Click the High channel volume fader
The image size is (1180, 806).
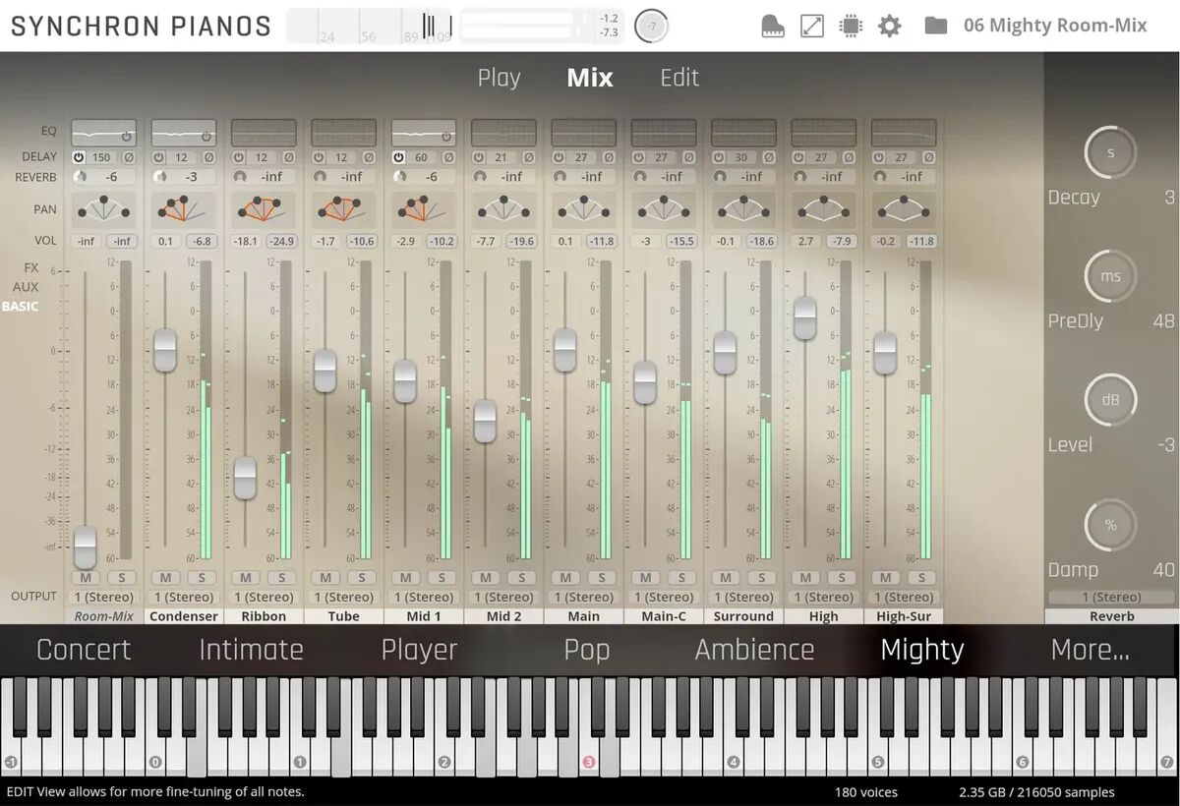[804, 317]
